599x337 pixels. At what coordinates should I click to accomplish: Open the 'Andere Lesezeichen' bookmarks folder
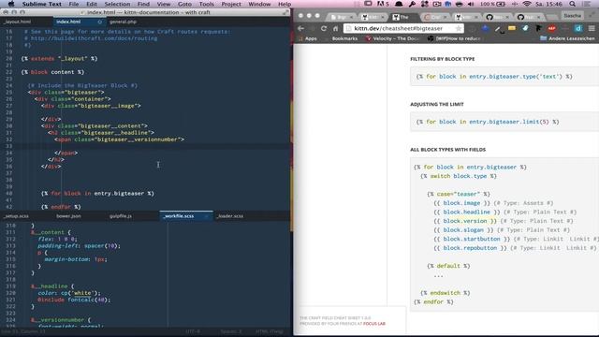coord(567,38)
